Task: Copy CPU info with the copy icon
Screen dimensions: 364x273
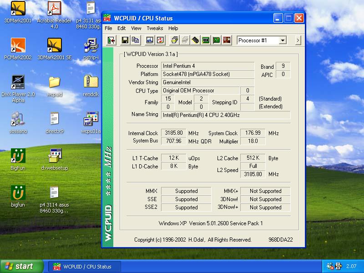Action: pos(136,40)
